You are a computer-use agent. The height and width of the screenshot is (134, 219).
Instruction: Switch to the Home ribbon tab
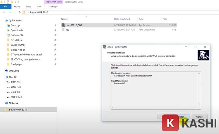click(x=17, y=6)
